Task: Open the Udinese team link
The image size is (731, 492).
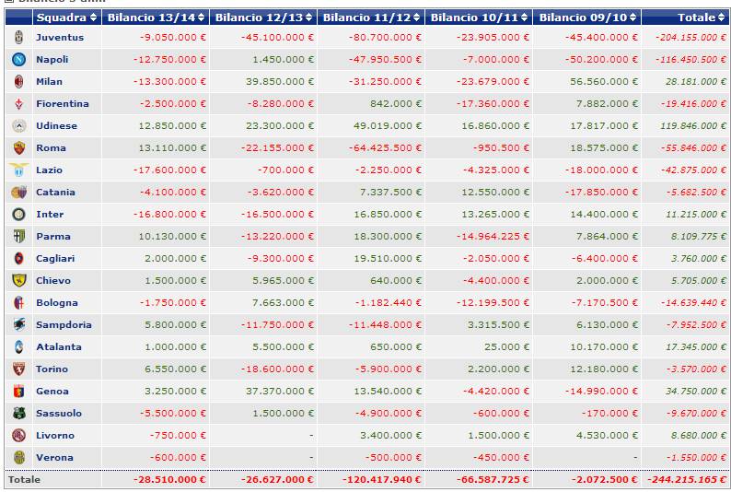Action: pos(56,125)
